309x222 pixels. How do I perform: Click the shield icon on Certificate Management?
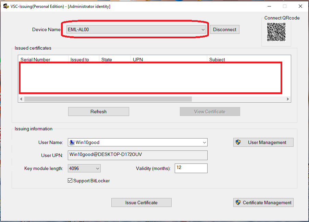pos(238,203)
